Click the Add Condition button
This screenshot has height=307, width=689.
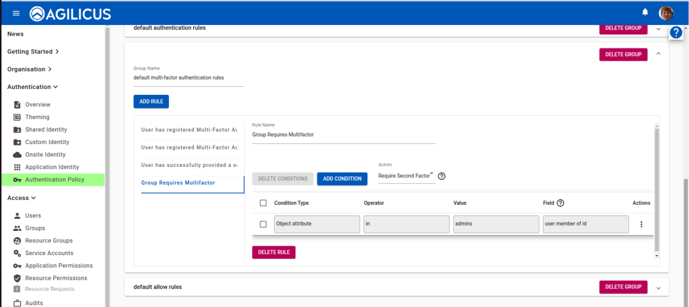pyautogui.click(x=342, y=178)
